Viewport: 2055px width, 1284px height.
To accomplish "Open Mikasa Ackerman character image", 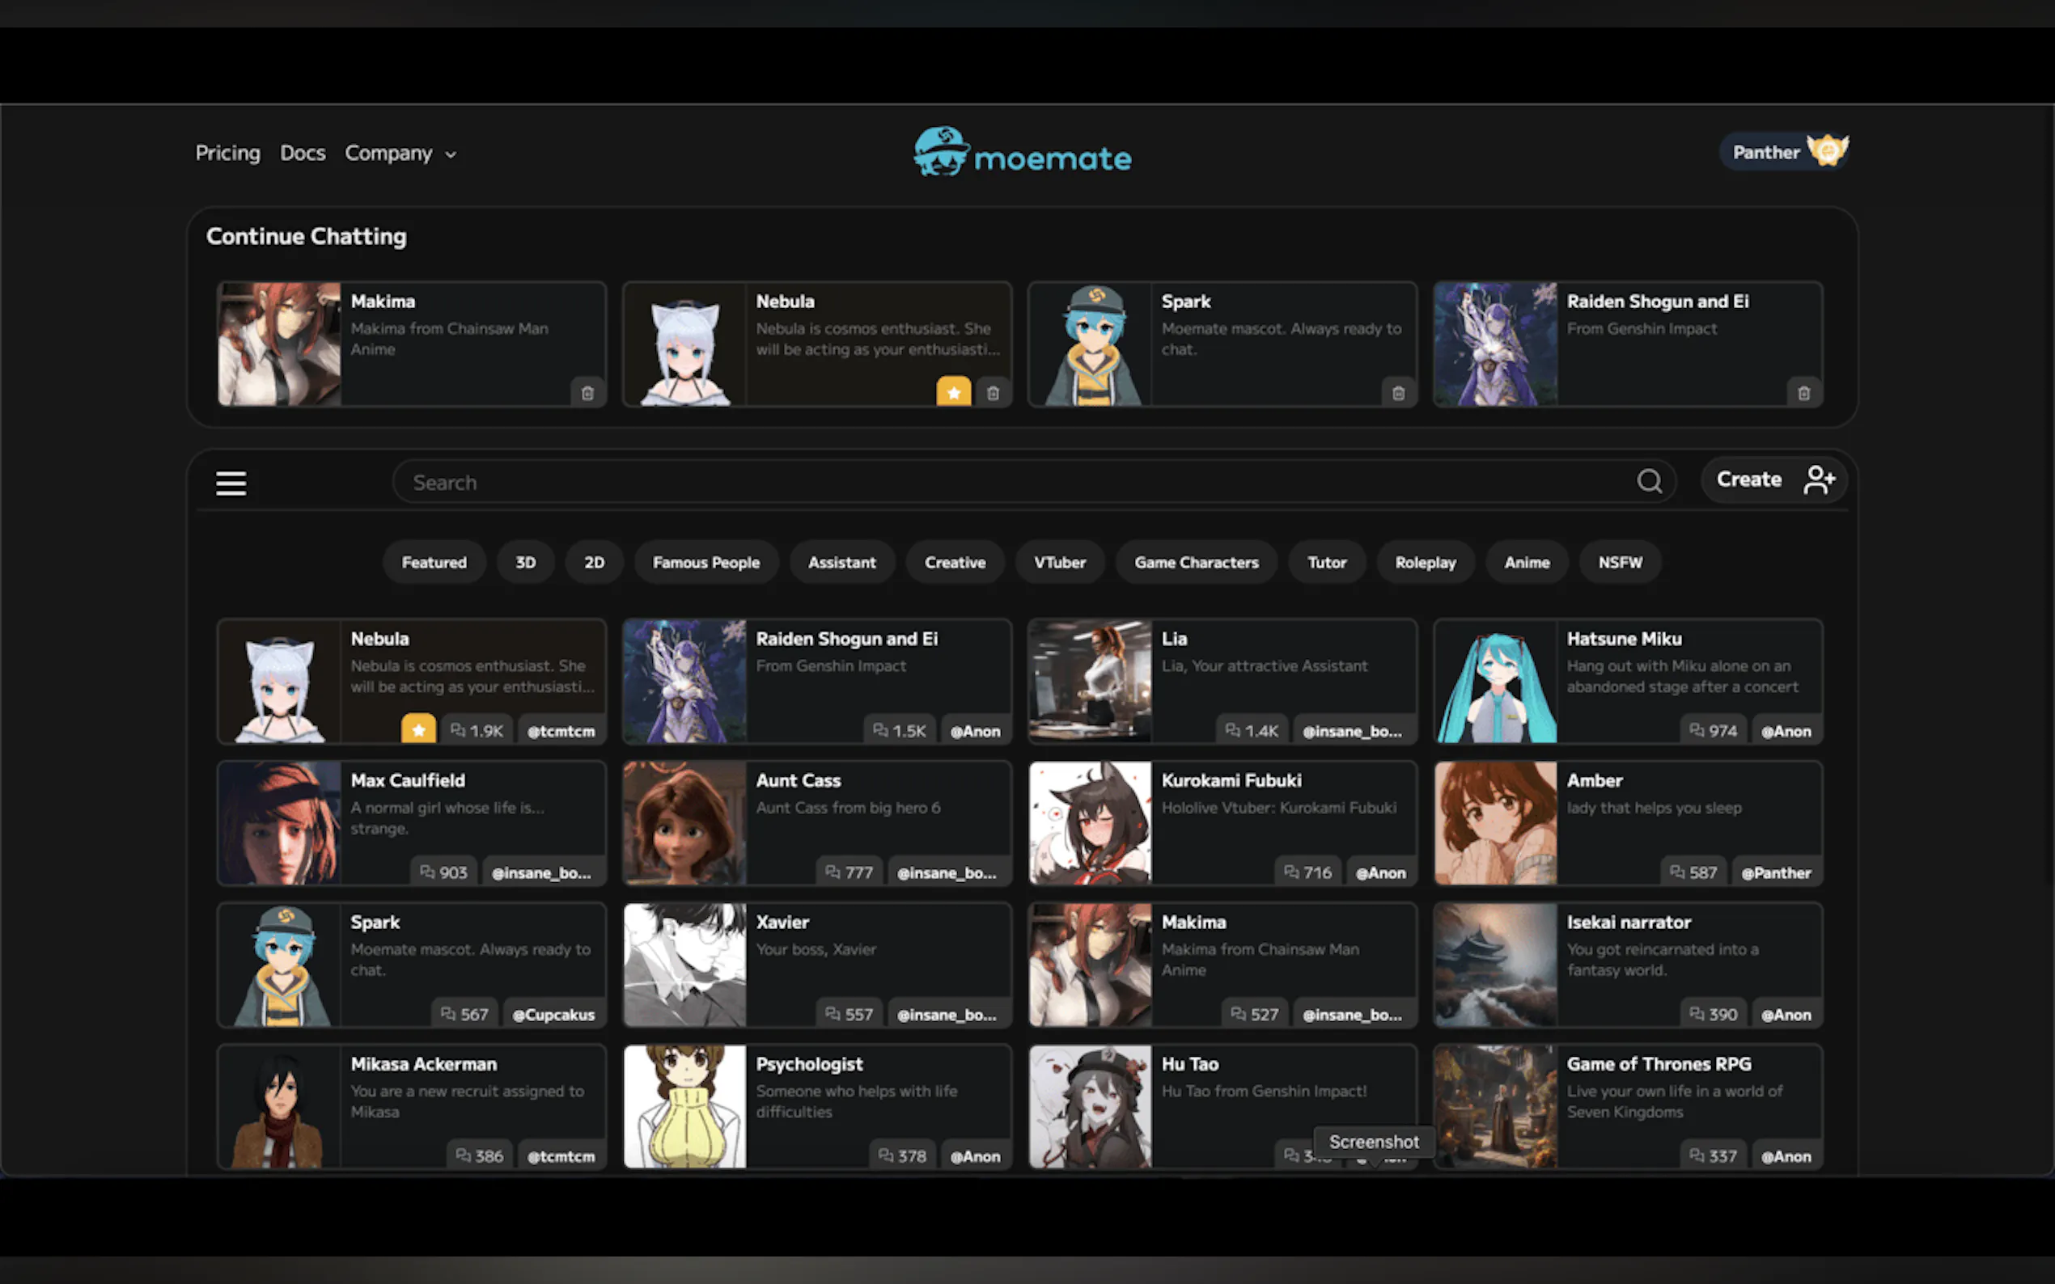I will tap(279, 1106).
